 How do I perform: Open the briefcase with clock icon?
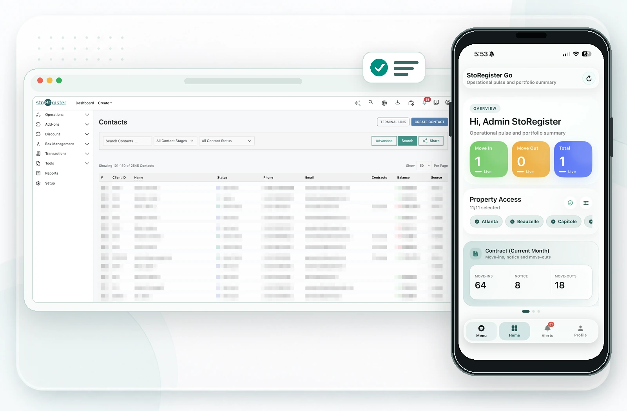coord(411,103)
